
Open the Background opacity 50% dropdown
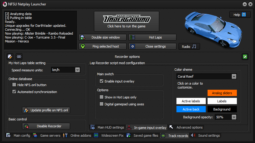(x=234, y=117)
